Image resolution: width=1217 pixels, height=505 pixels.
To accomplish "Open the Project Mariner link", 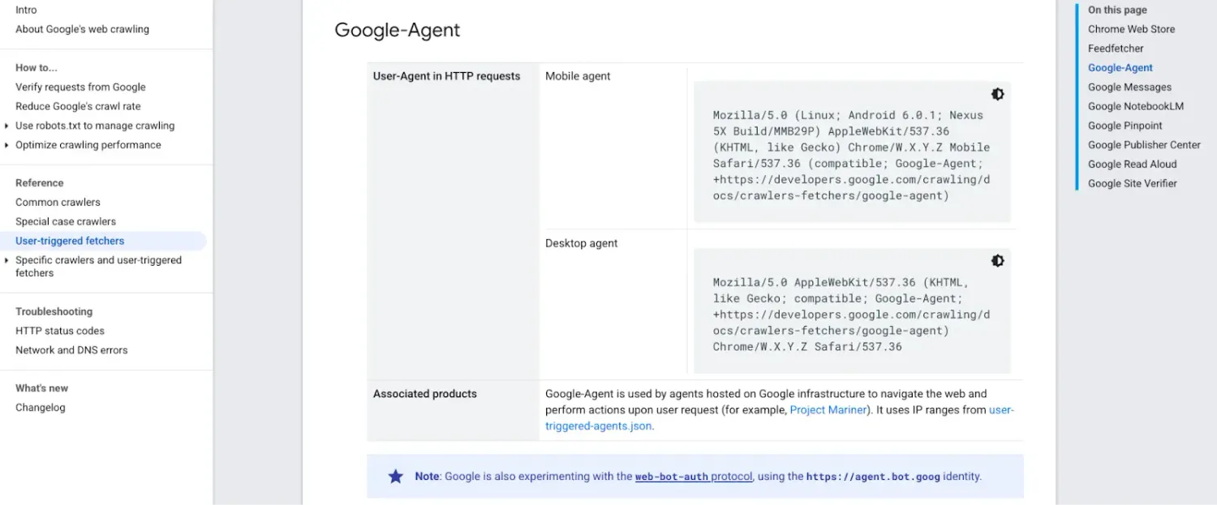I will pyautogui.click(x=828, y=409).
